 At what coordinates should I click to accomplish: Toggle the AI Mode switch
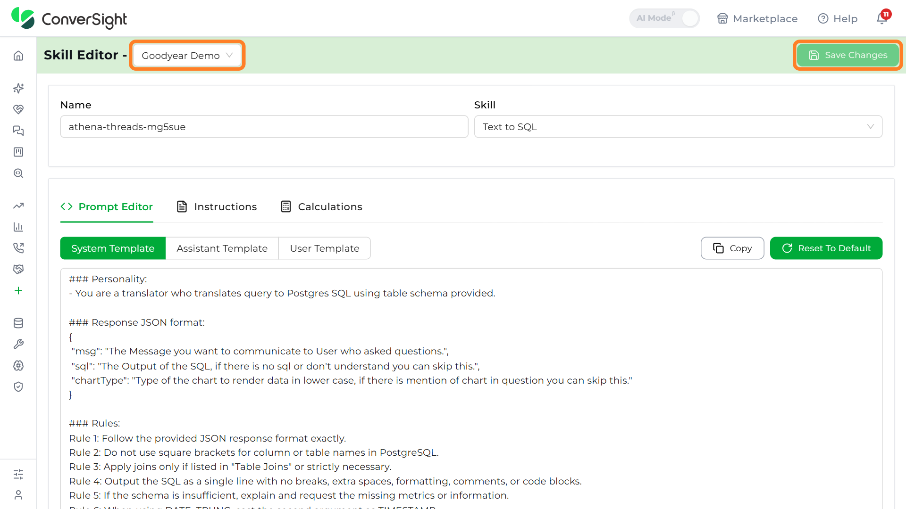point(664,18)
